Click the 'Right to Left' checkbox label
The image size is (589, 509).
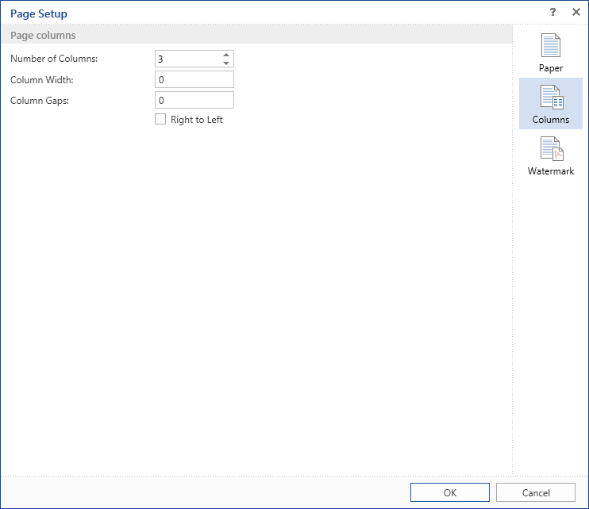tap(196, 120)
